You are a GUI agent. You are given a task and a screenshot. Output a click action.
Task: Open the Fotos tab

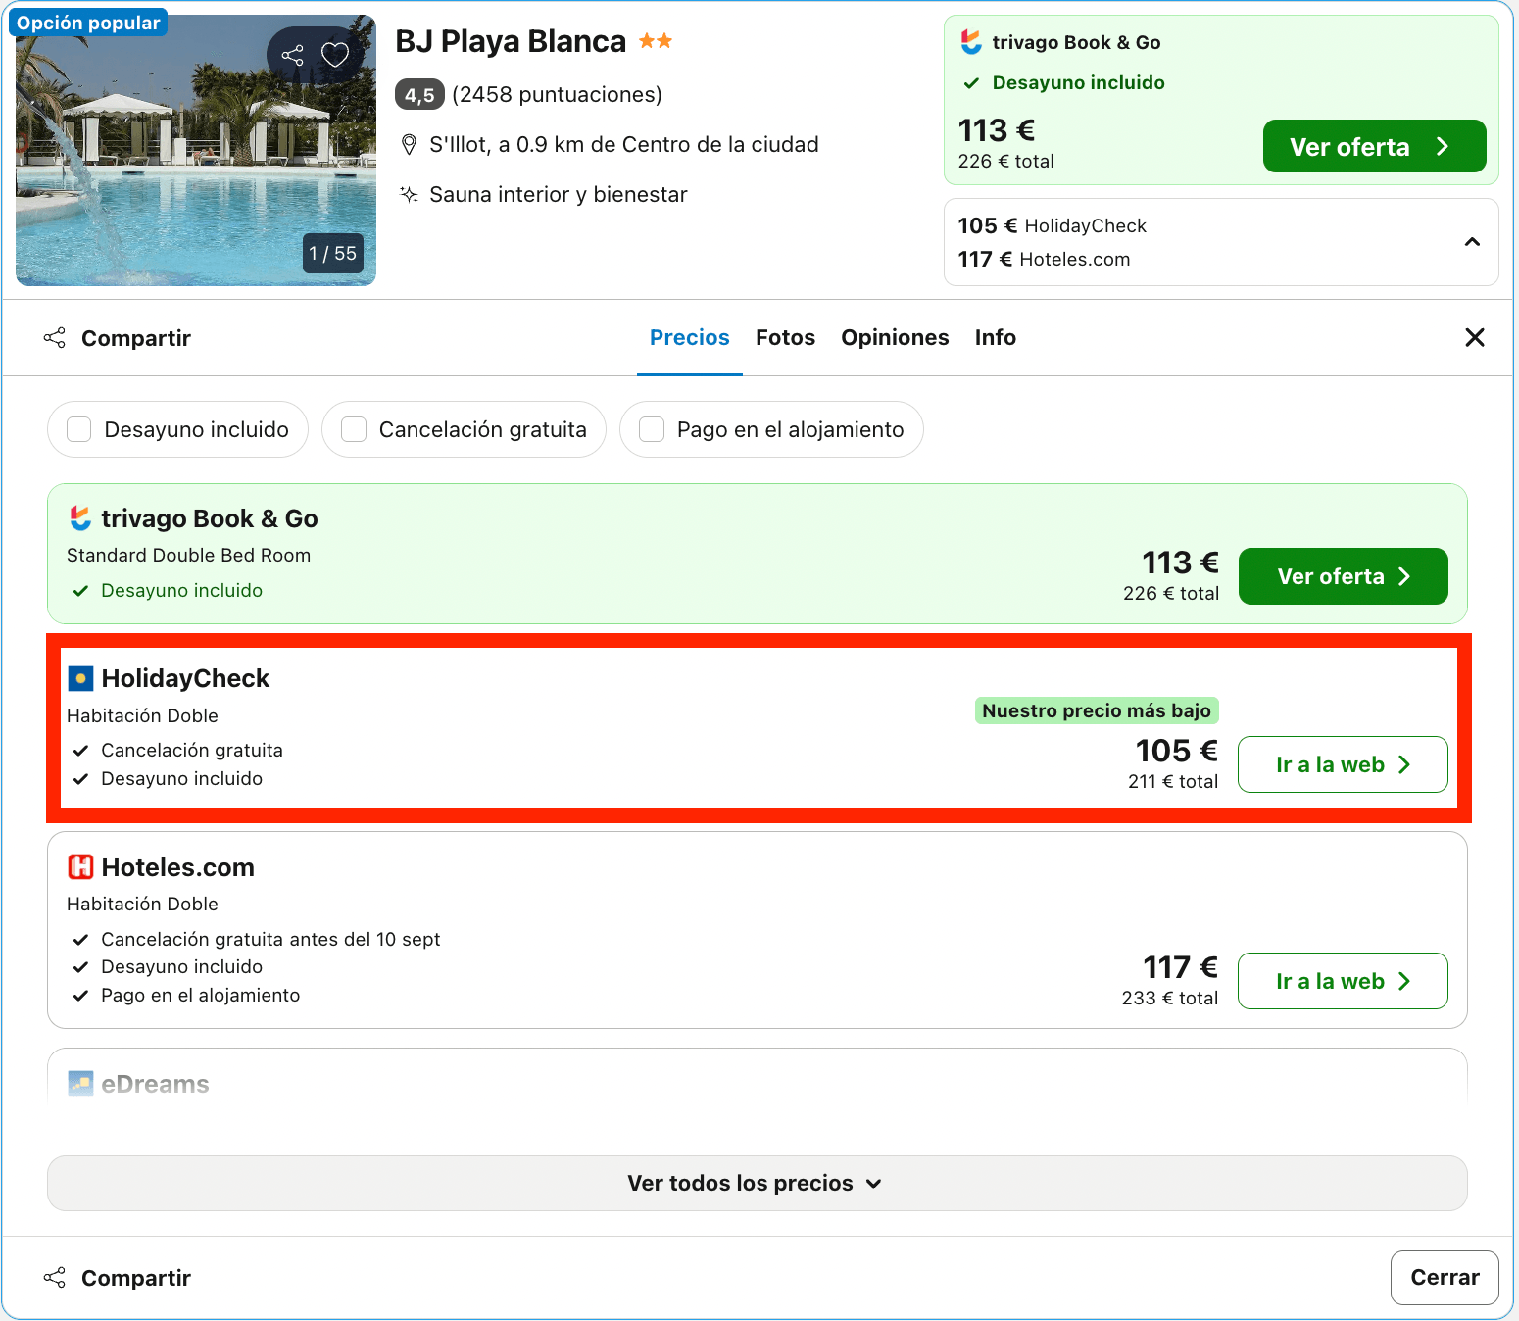click(x=785, y=337)
